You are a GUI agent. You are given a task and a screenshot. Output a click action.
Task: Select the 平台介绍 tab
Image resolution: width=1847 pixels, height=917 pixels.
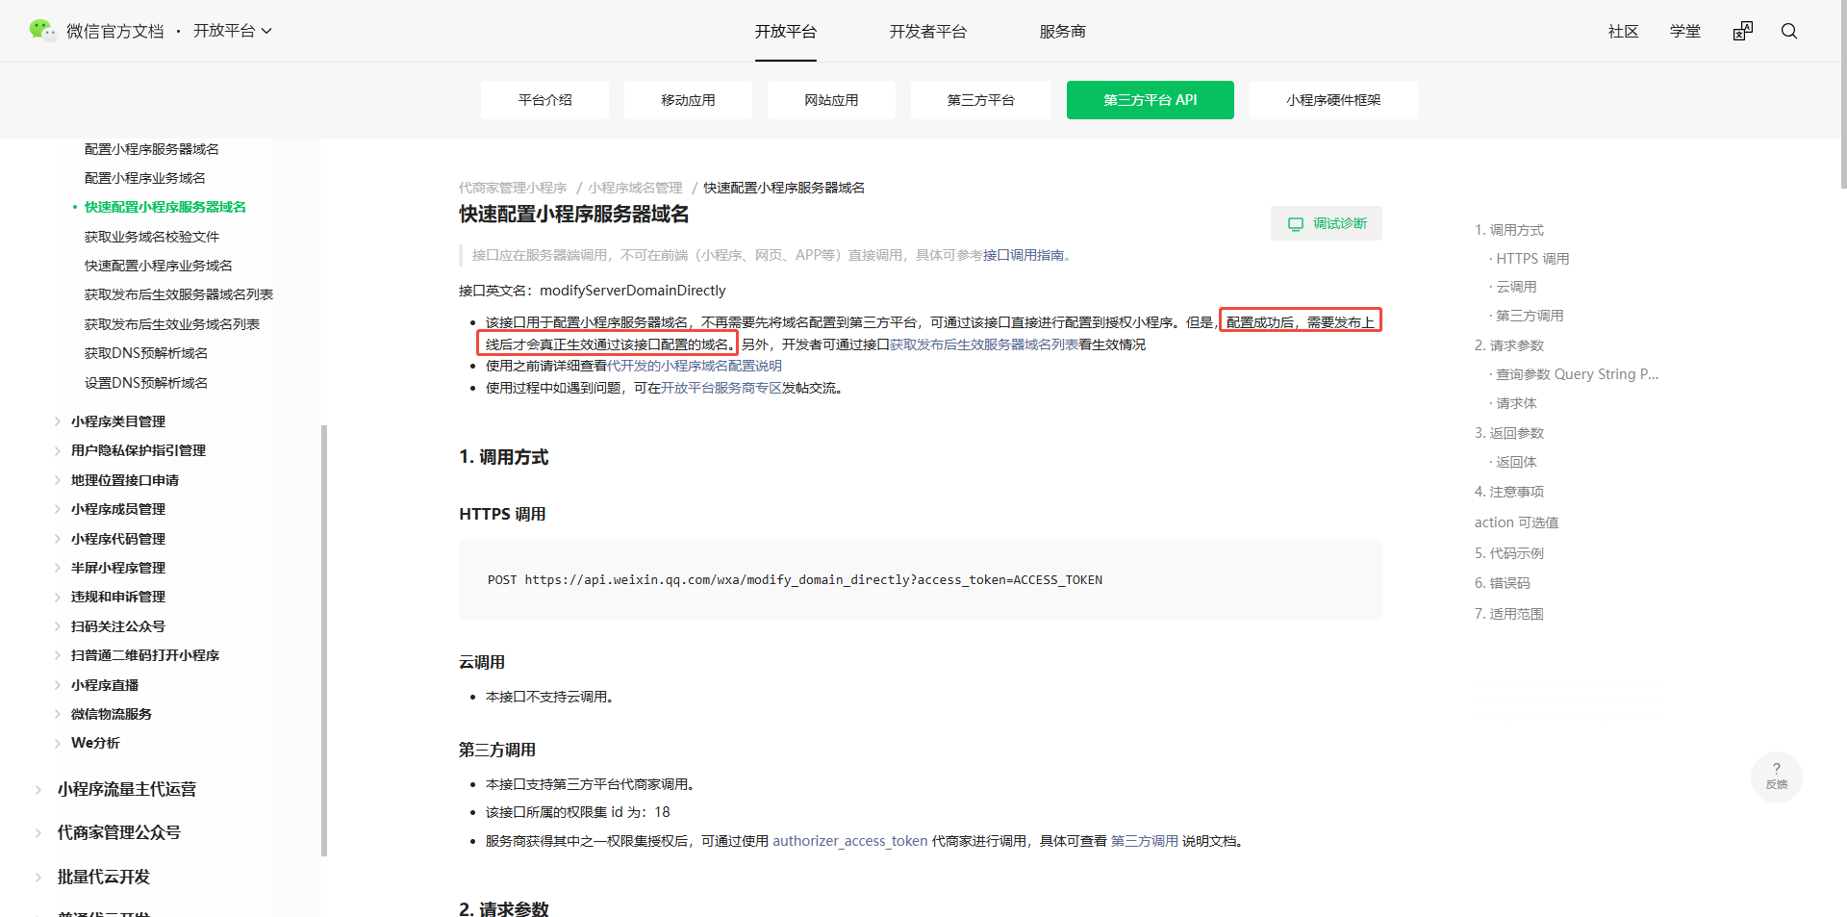pyautogui.click(x=544, y=100)
